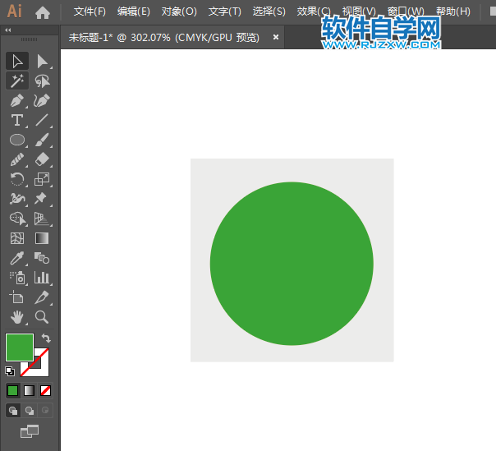Apply Gradient mode button
This screenshot has height=451, width=496.
29,390
